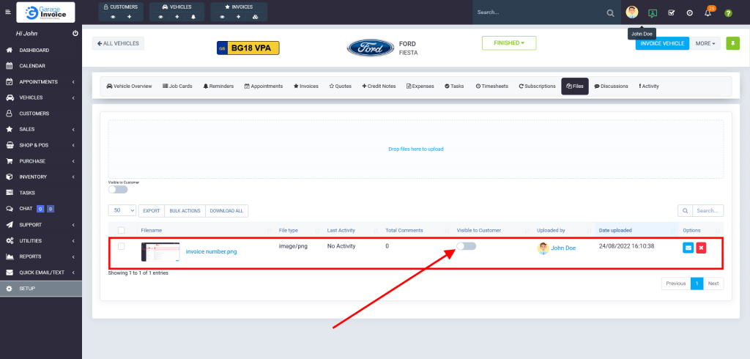Open the green help question mark icon
The image size is (750, 359).
click(728, 13)
